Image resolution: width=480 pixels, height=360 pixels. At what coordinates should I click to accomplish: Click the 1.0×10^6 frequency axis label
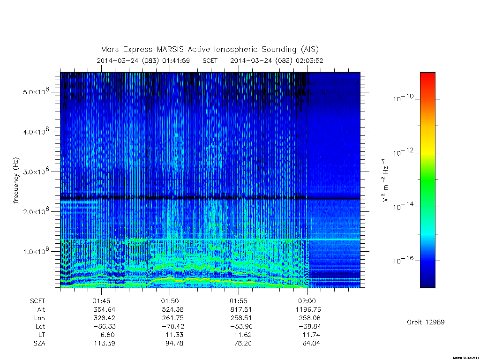pyautogui.click(x=36, y=251)
